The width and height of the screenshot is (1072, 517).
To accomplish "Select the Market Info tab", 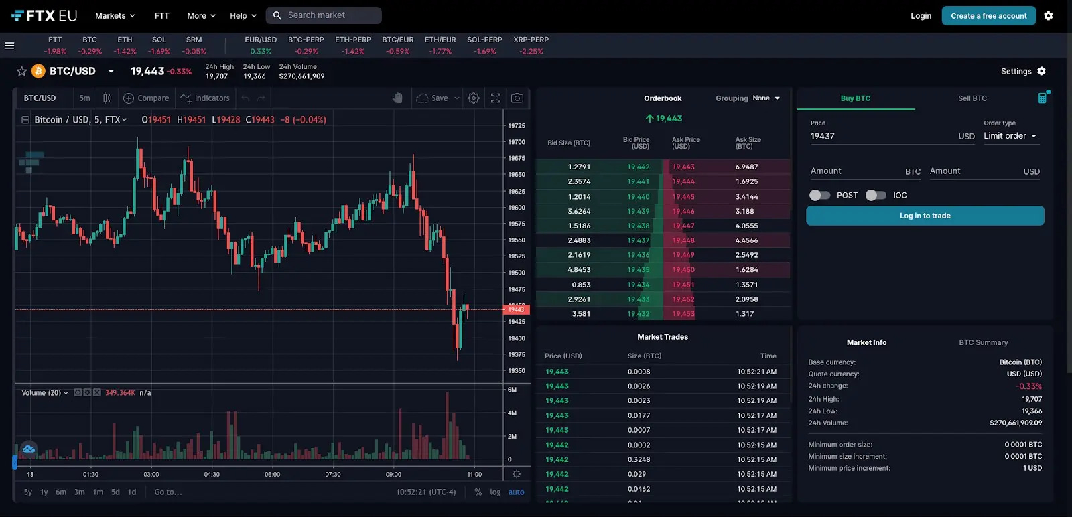I will (x=866, y=342).
